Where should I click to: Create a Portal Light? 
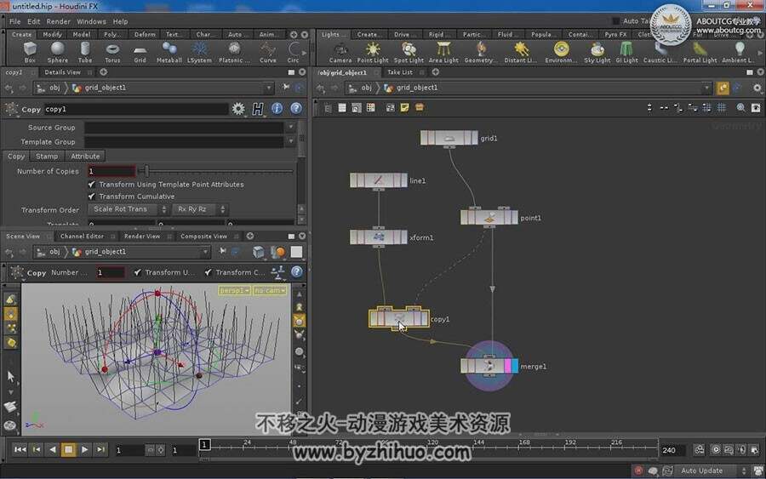[700, 52]
